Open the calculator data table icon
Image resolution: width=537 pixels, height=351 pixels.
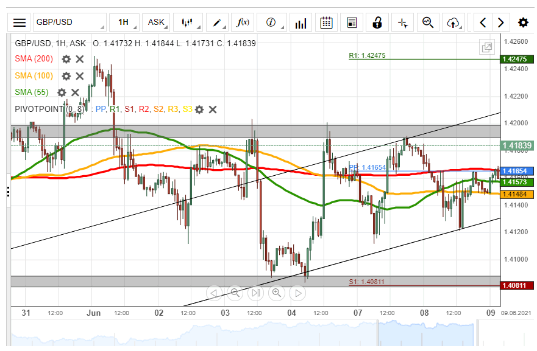[x=352, y=23]
